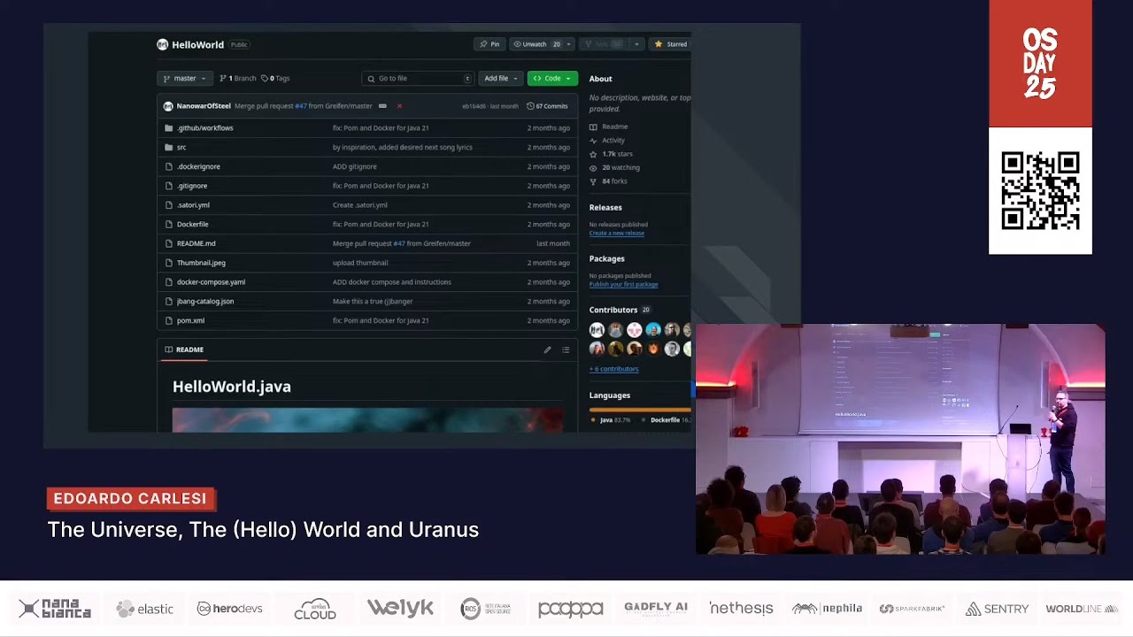Edit README with the pencil icon
The image size is (1133, 637).
click(547, 349)
